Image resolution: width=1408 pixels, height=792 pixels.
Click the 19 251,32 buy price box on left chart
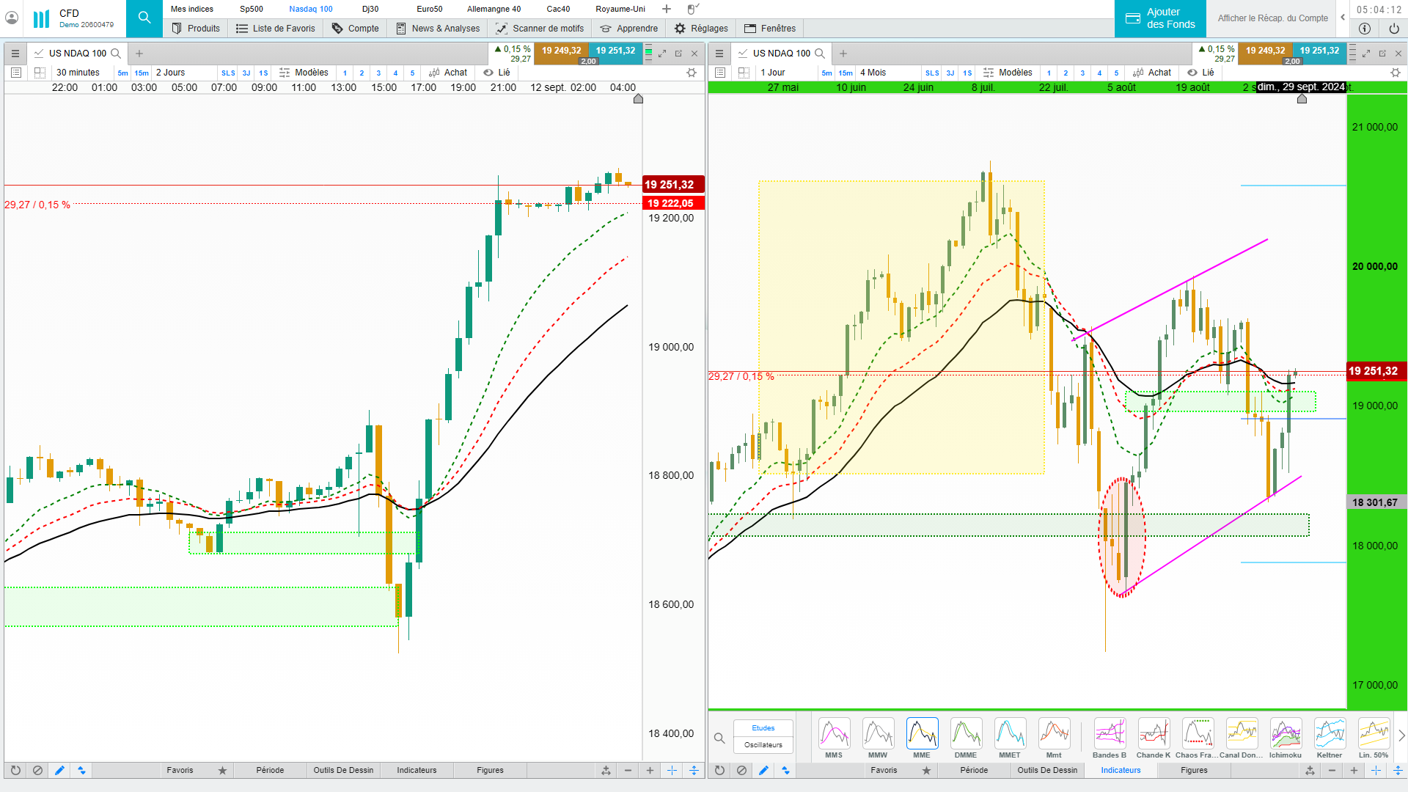[x=615, y=51]
